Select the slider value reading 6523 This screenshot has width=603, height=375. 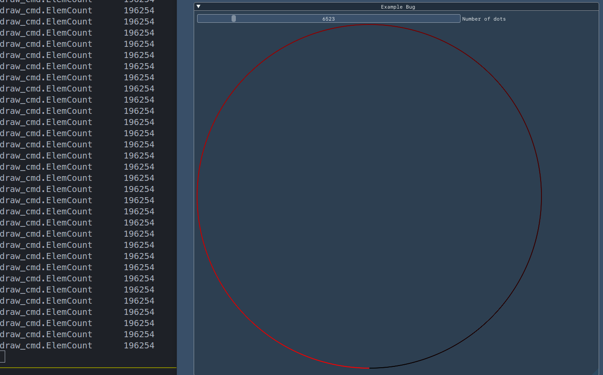pyautogui.click(x=328, y=18)
